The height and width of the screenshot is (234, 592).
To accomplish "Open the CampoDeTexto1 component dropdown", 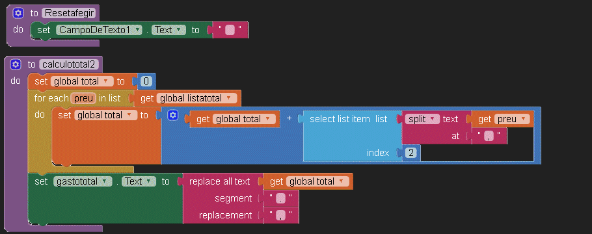I will pos(99,30).
